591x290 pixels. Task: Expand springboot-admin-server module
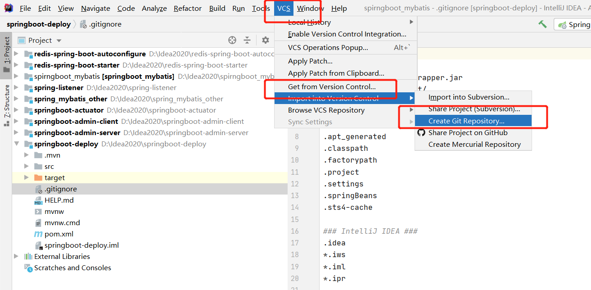[16, 132]
